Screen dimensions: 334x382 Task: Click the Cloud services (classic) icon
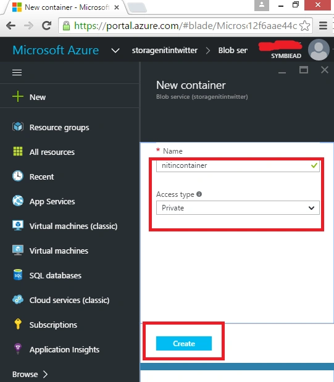[x=18, y=300]
